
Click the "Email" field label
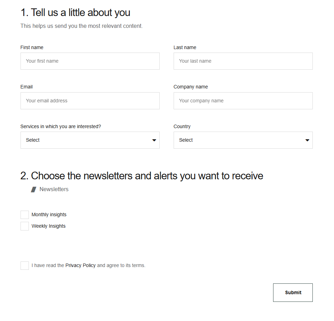26,87
